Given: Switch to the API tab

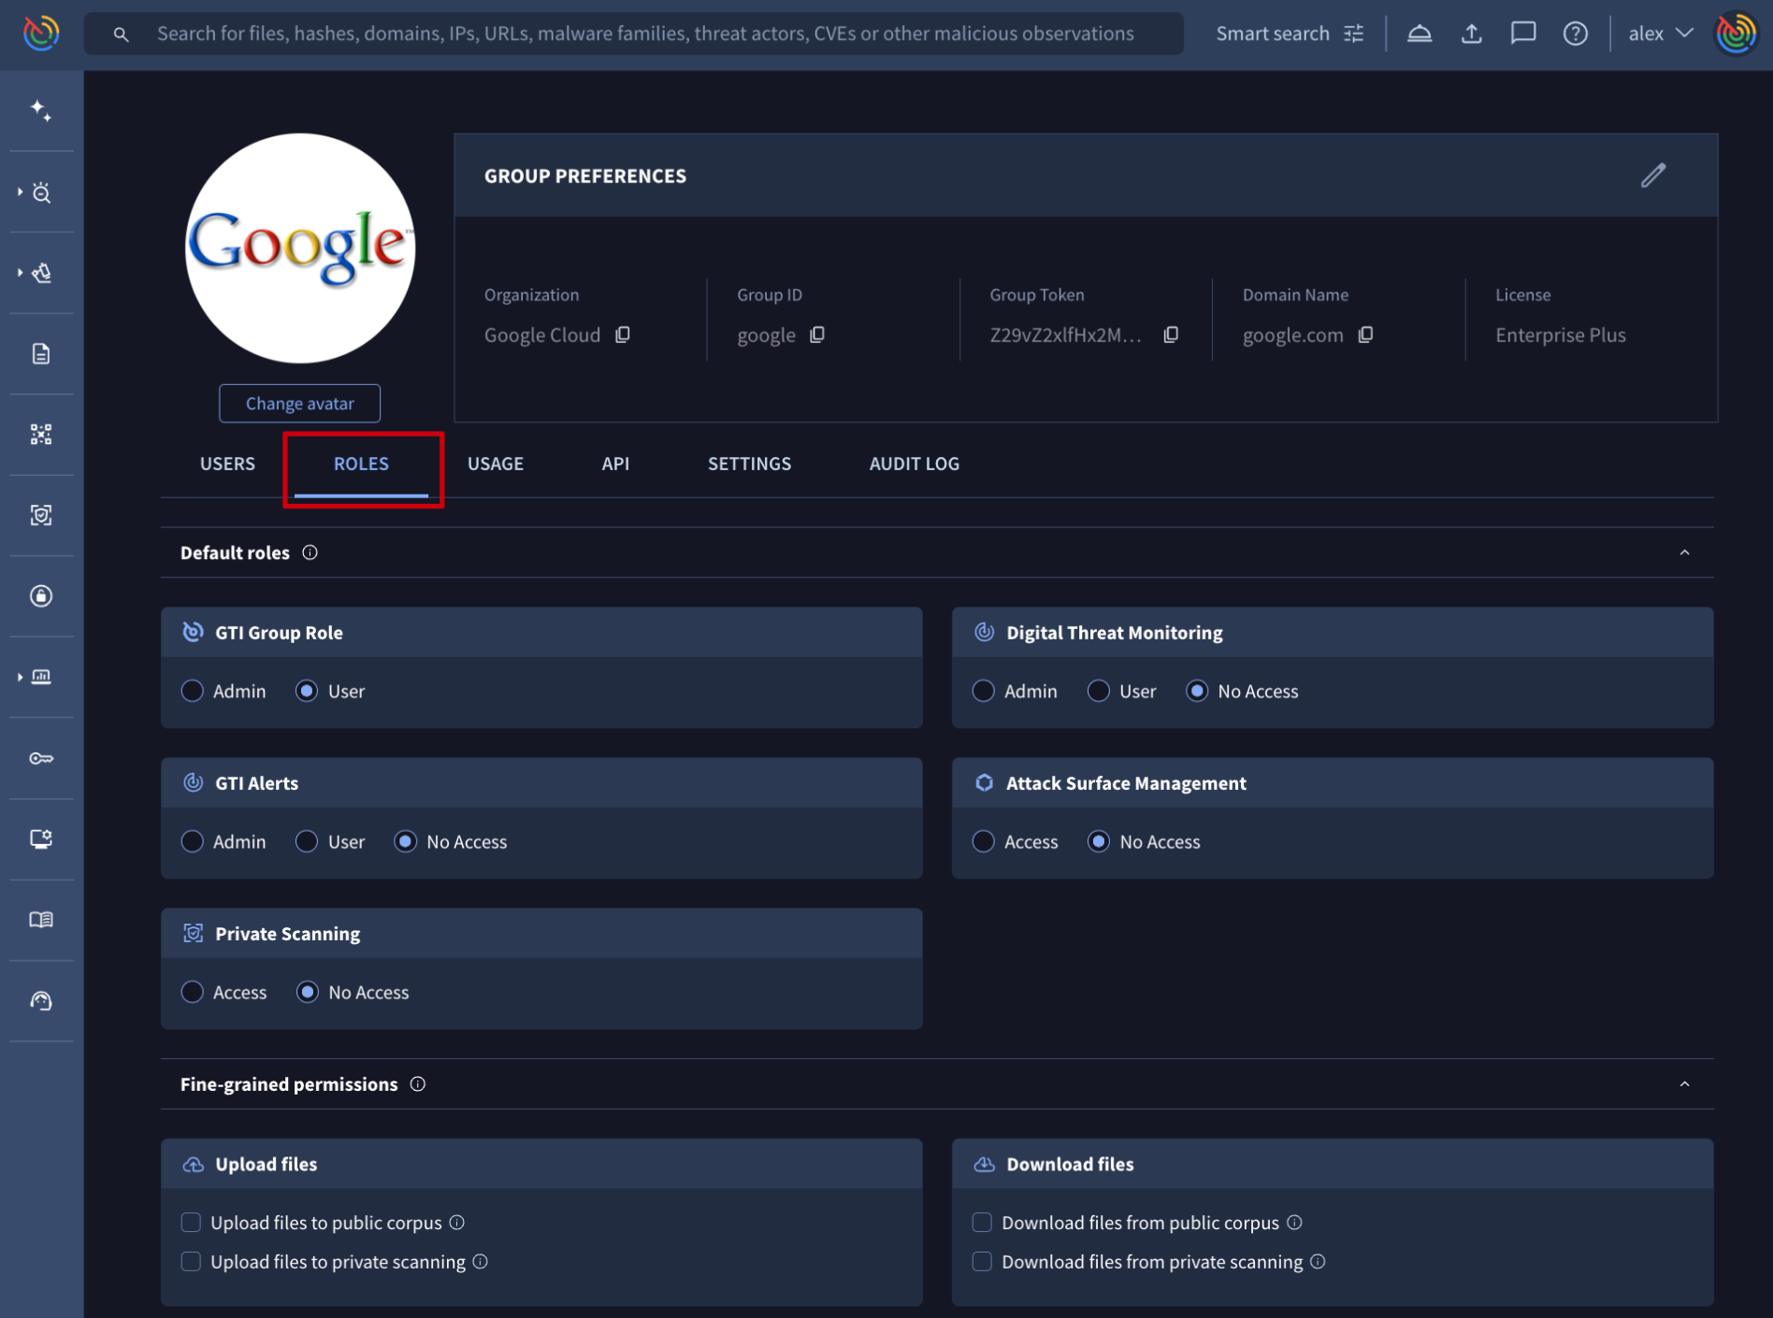Looking at the screenshot, I should (x=615, y=464).
